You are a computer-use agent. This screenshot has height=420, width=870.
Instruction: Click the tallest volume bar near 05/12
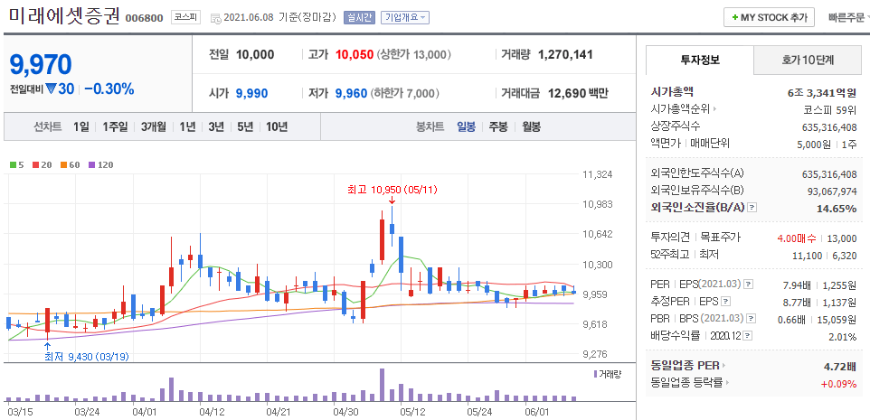pyautogui.click(x=382, y=385)
